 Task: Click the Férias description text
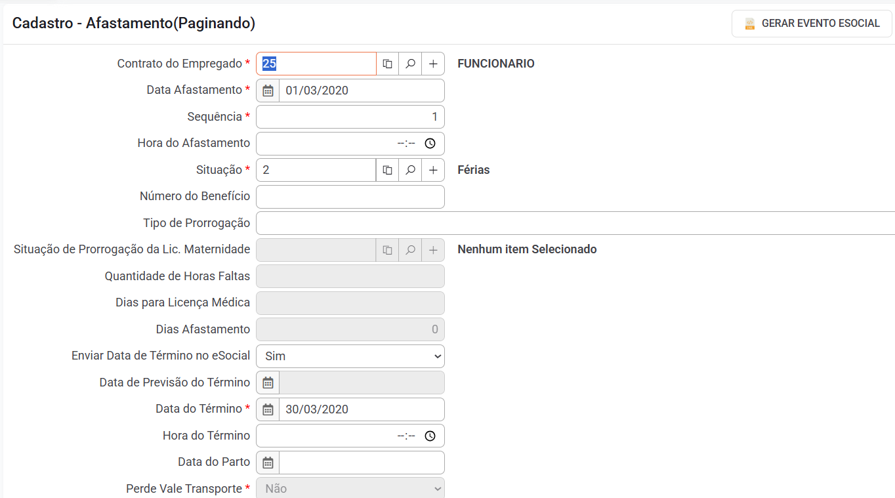[x=474, y=170]
